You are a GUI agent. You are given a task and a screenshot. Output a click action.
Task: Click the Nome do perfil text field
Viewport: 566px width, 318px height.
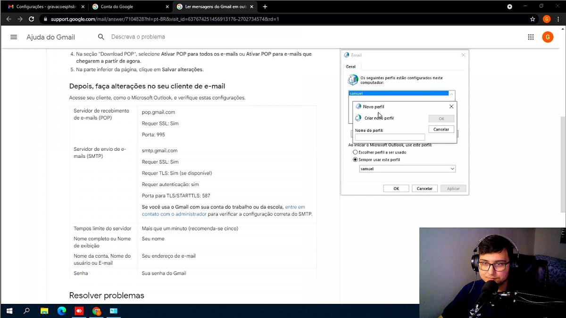click(390, 137)
